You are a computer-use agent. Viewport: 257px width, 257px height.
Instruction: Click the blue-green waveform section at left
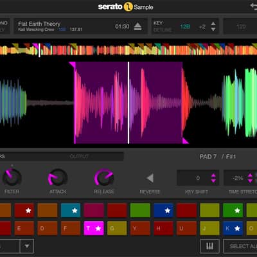click(x=13, y=103)
